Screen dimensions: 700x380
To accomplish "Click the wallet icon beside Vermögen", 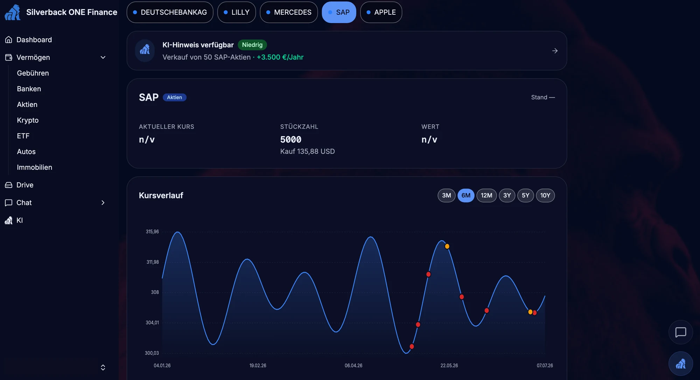I will [x=9, y=57].
